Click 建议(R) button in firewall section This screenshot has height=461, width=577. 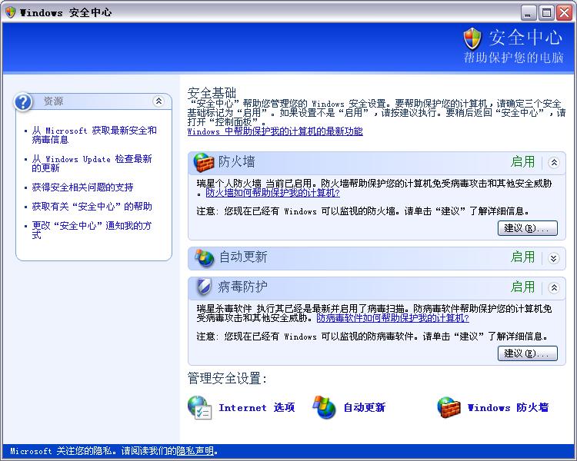pyautogui.click(x=528, y=228)
